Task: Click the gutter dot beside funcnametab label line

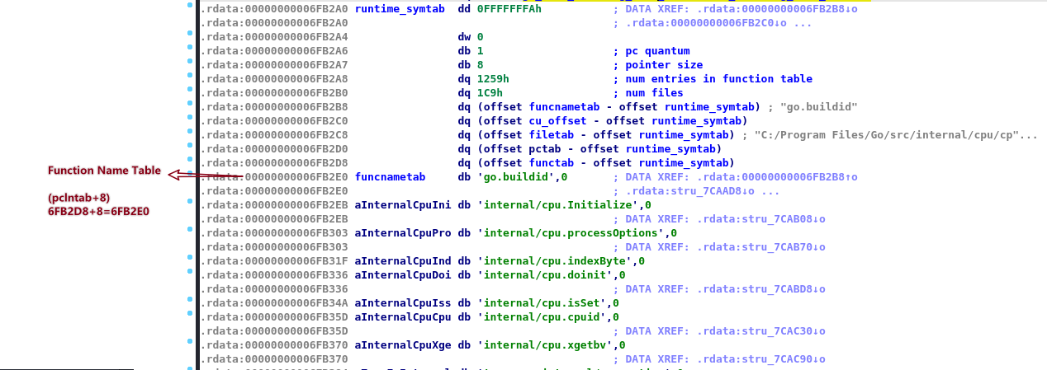Action: tap(190, 177)
